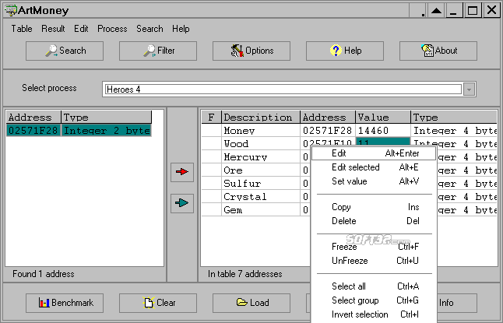Click the Heroes 4 process field
The height and width of the screenshot is (323, 503).
(x=283, y=90)
